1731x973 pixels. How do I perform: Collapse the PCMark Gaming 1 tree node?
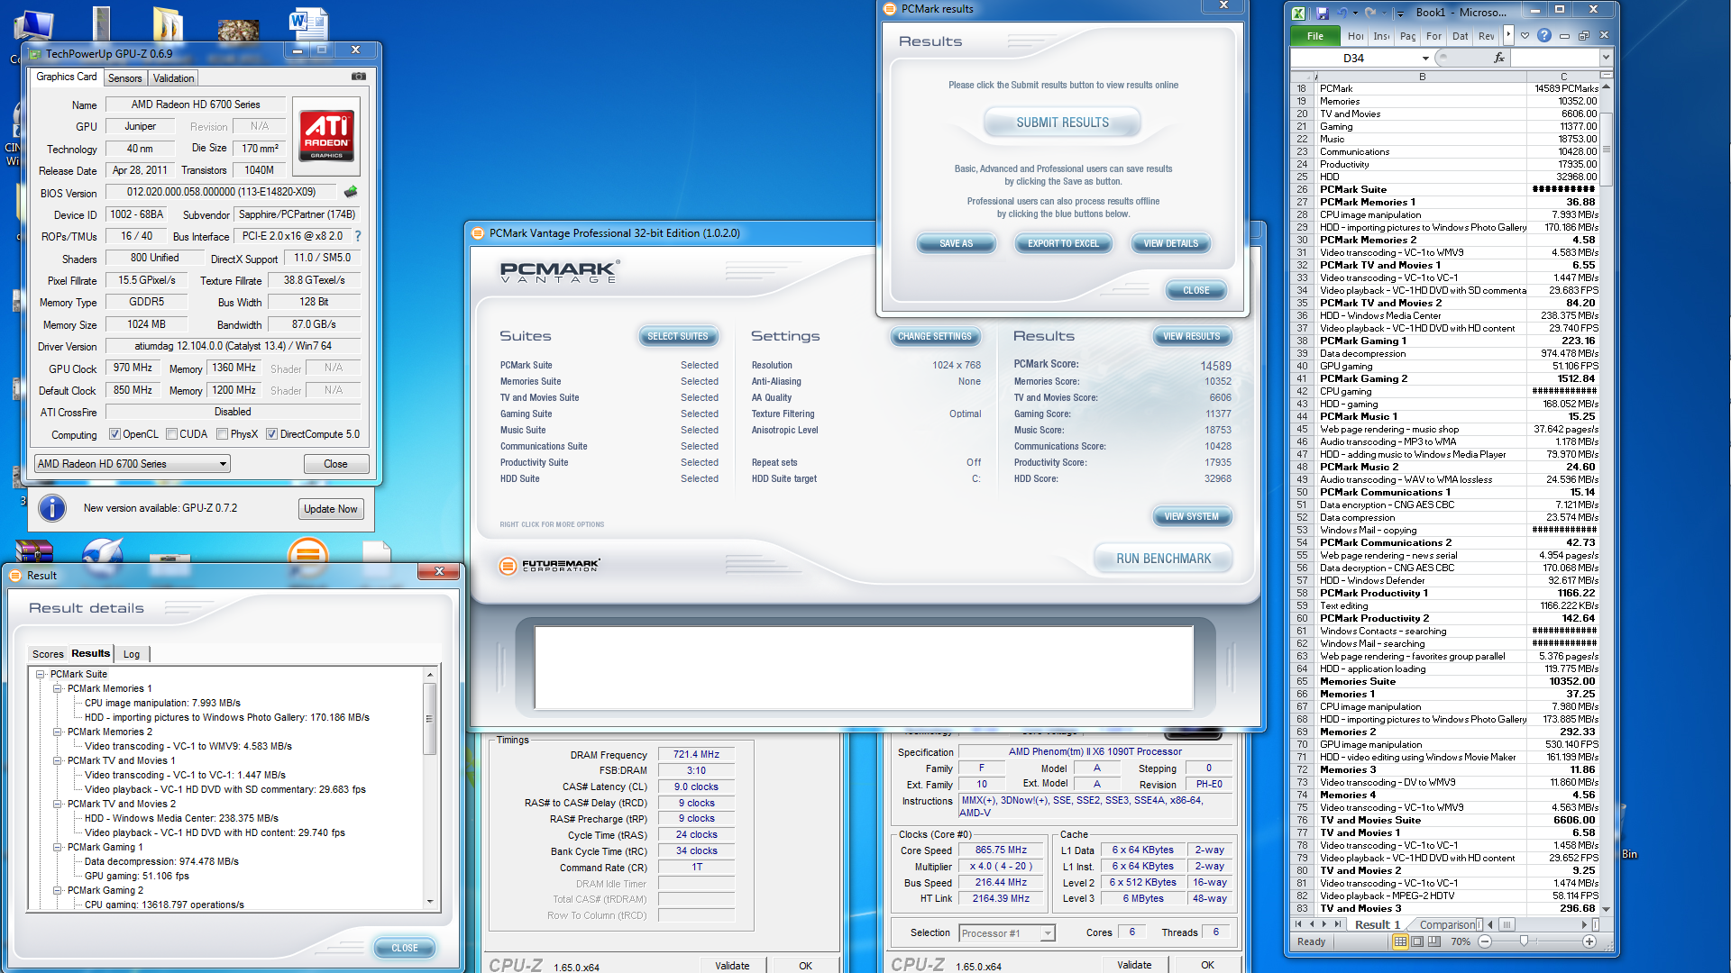(58, 847)
